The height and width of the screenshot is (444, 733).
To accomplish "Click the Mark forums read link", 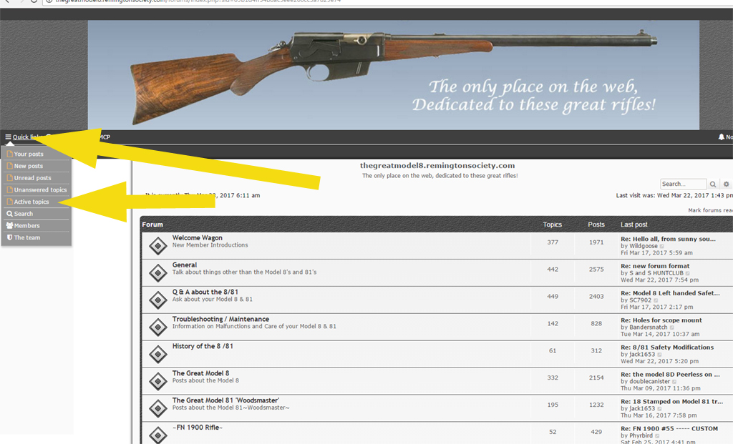I will [711, 210].
